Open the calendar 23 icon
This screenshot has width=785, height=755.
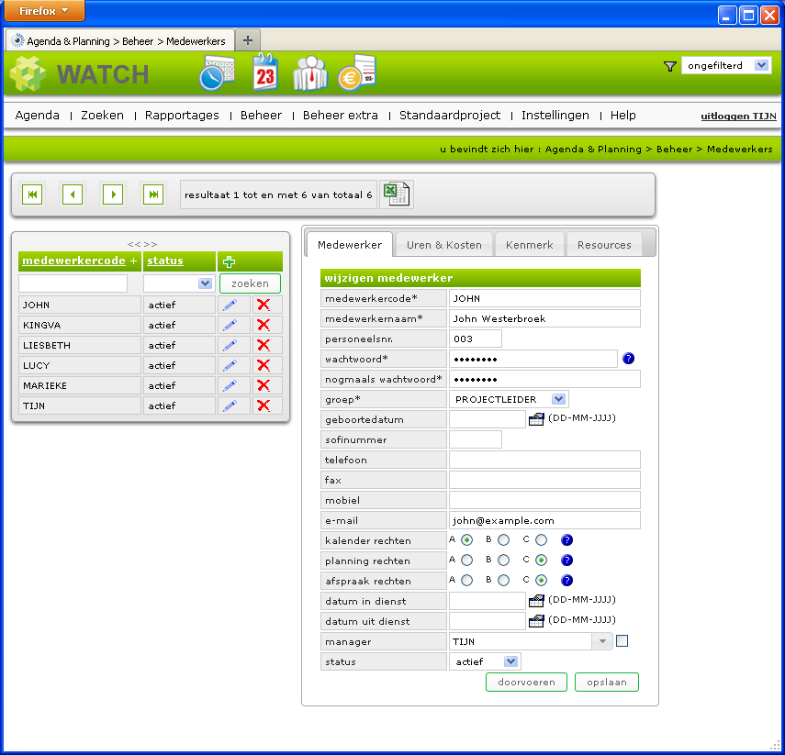tap(264, 72)
